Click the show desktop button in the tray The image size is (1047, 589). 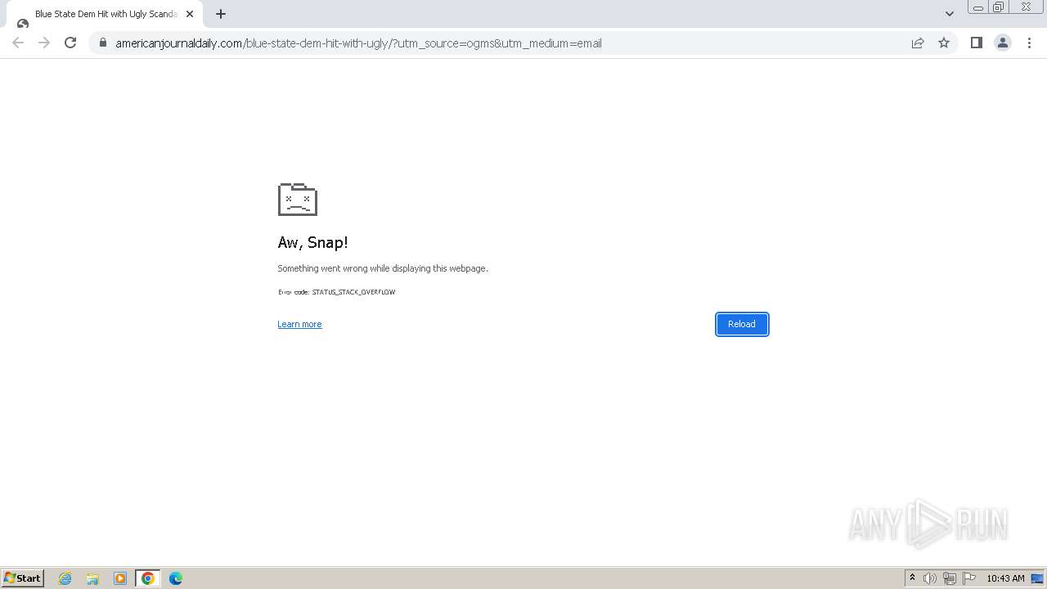click(1037, 578)
